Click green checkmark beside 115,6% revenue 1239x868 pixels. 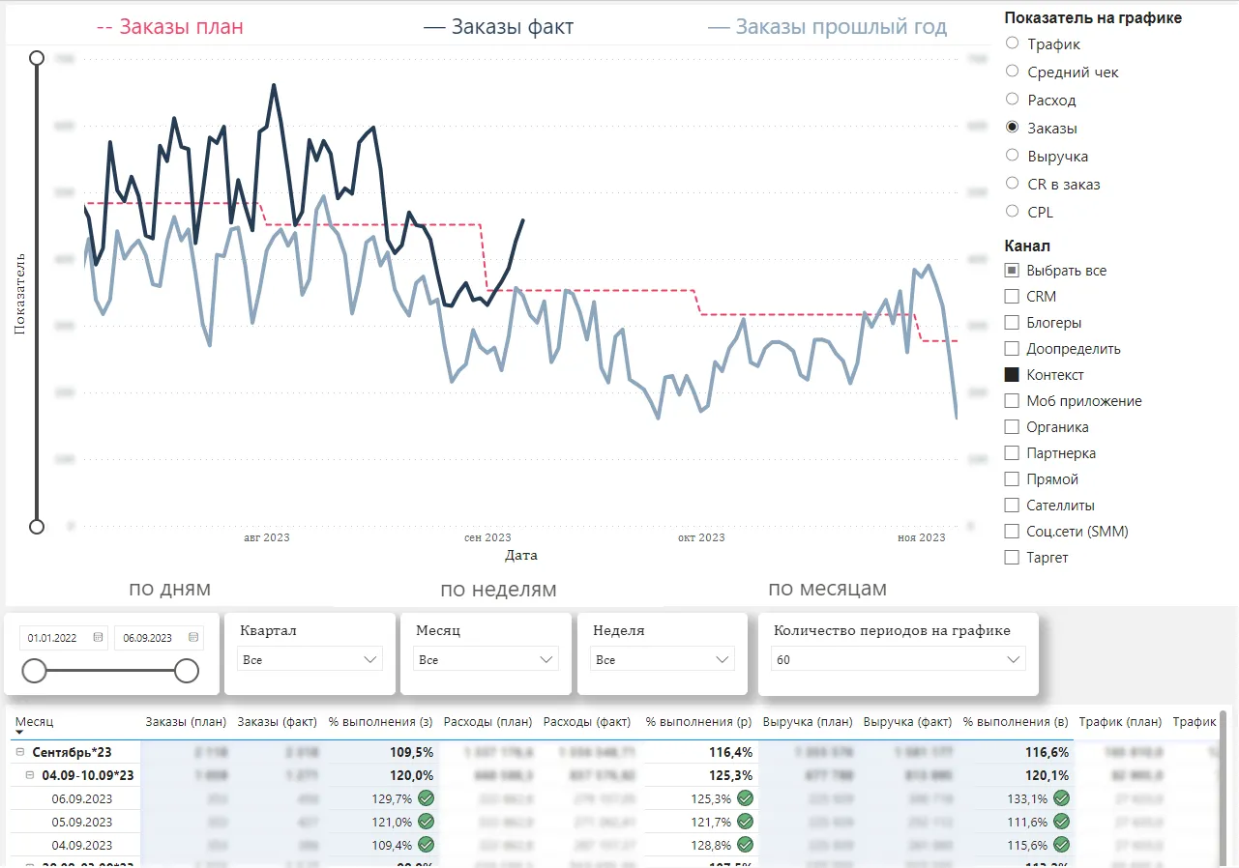tap(1061, 845)
